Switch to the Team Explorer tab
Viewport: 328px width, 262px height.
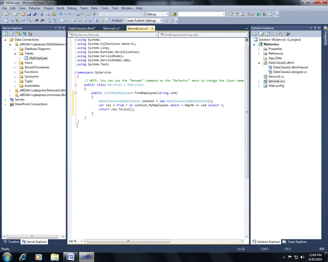click(x=294, y=242)
